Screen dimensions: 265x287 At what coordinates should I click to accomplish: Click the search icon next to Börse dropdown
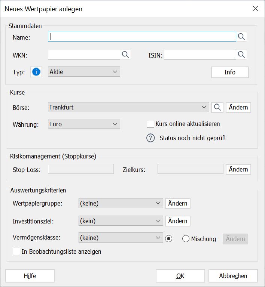(x=217, y=108)
